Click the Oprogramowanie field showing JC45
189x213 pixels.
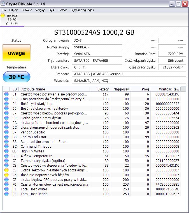tap(97, 40)
